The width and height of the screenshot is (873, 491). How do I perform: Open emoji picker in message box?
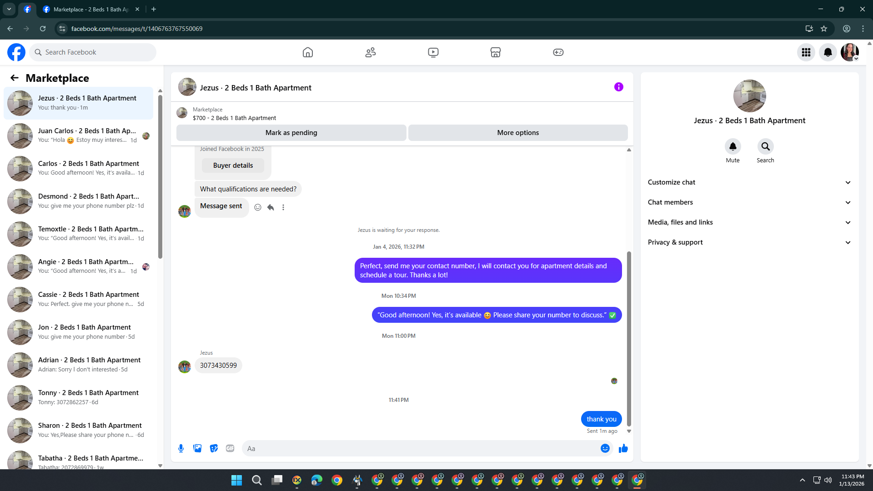[605, 448]
